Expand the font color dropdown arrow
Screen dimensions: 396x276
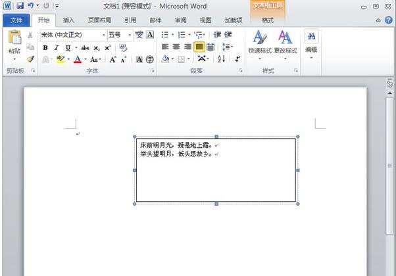[x=86, y=60]
